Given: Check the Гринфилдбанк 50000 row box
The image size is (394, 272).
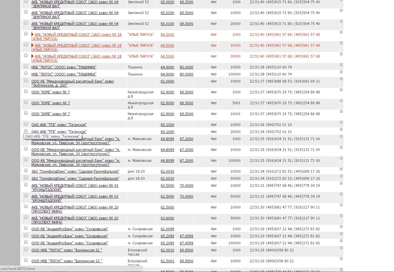Looking at the screenshot, I should coord(26,177).
